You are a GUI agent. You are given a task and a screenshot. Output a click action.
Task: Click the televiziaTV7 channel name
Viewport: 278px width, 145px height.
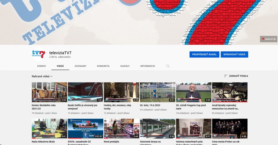61,53
